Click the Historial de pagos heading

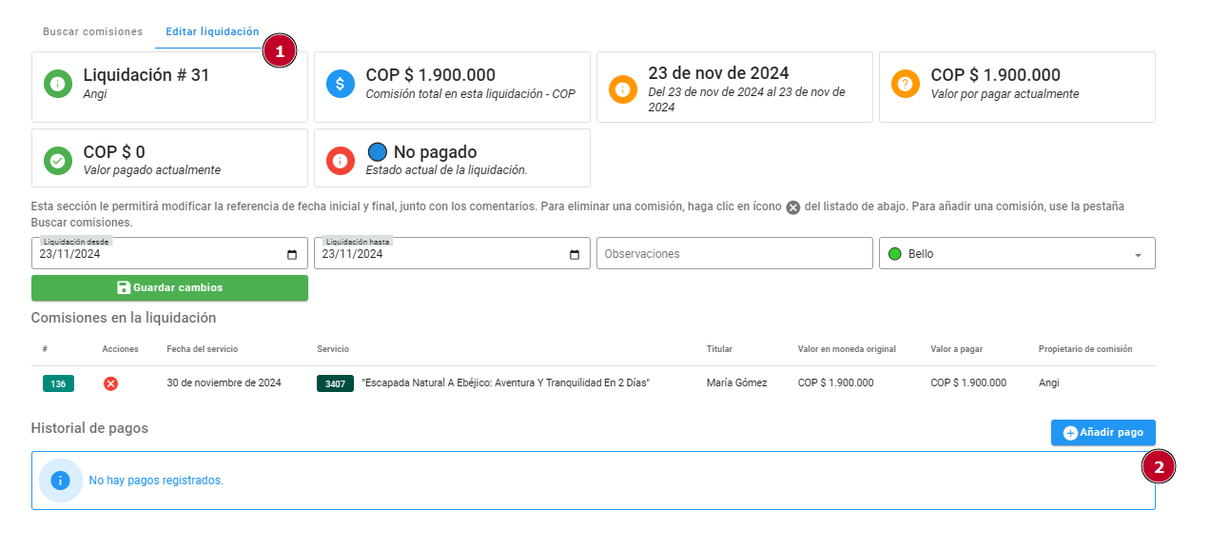coord(89,428)
